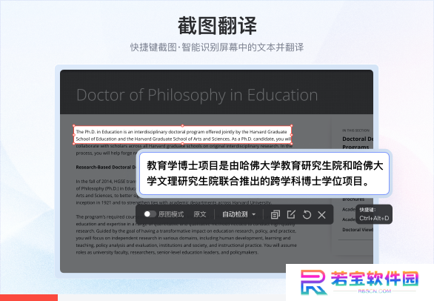Close the translation toolbar with X
This screenshot has width=434, height=301.
click(321, 214)
